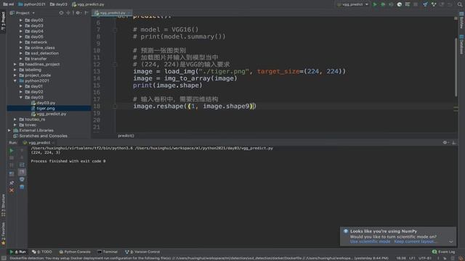Screen dimensions: 465x261
Task: Open the Version Control tab
Action: (x=142, y=252)
